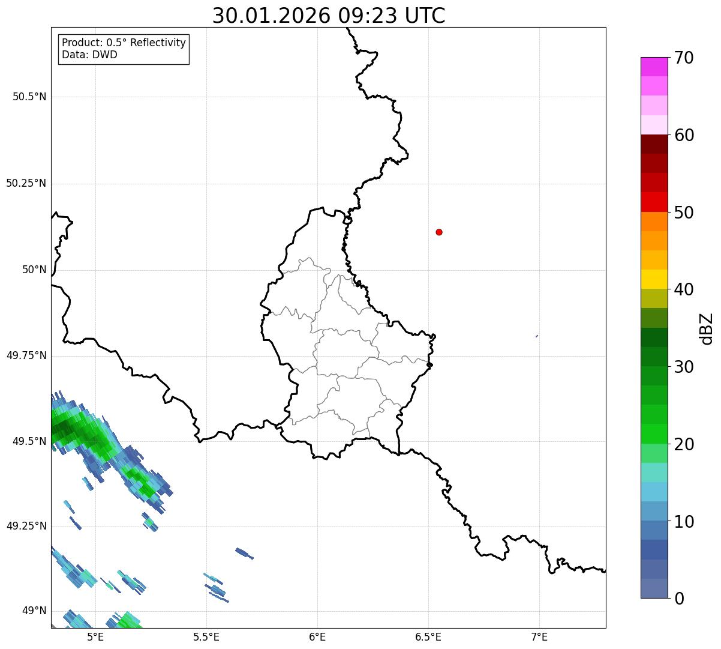This screenshot has height=649, width=721.
Task: Click the 49.5°N latitude label
Action: click(29, 441)
